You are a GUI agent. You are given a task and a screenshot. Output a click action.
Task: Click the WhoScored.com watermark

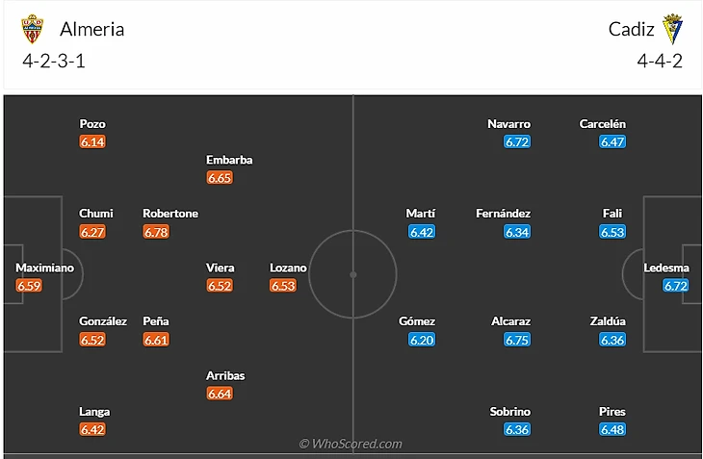tap(351, 444)
